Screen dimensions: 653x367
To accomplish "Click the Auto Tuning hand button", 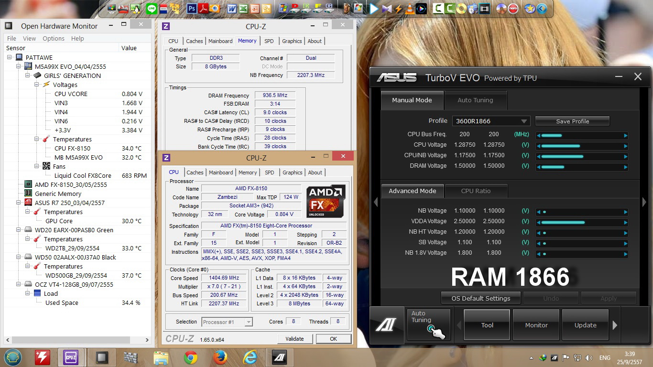I will click(429, 325).
